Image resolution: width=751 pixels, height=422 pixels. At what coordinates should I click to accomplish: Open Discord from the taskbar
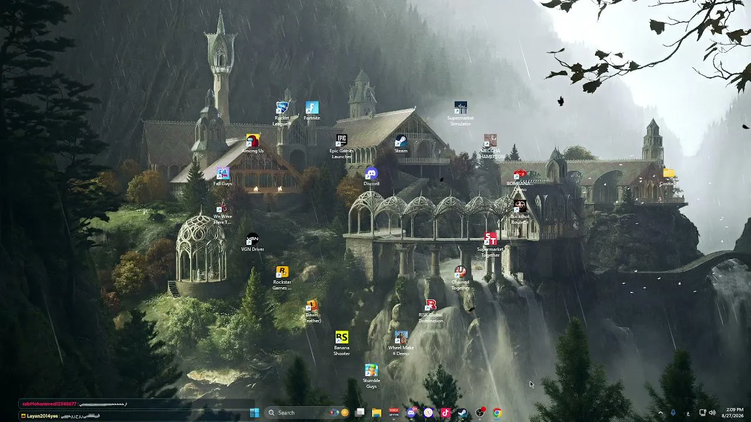point(411,413)
